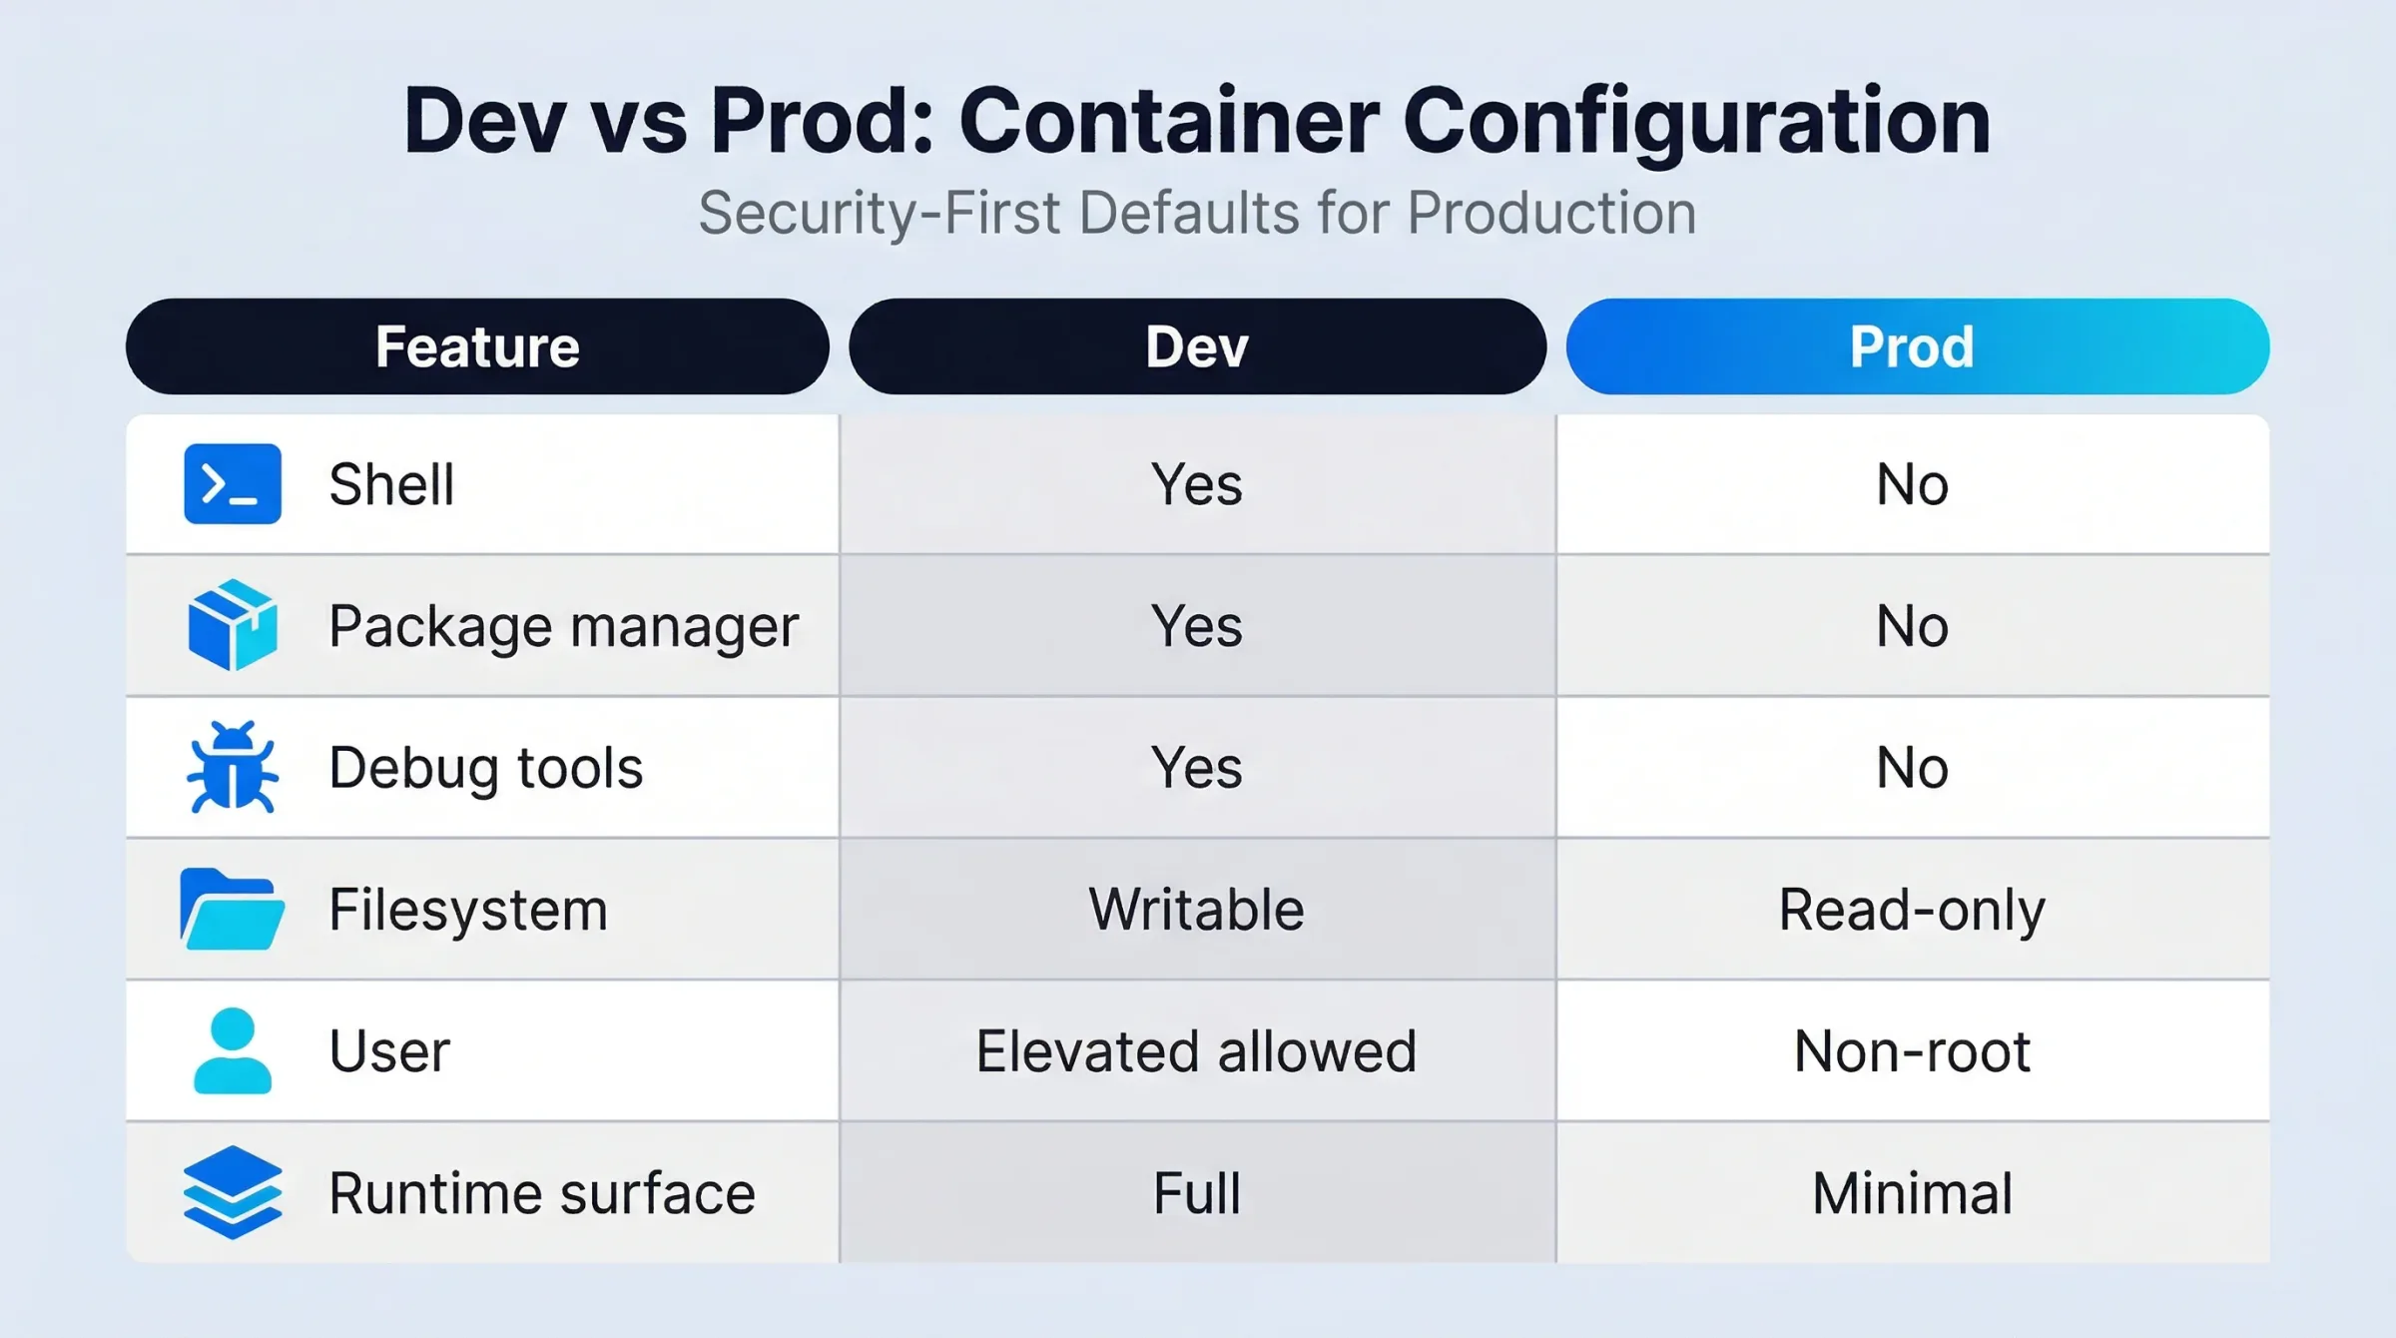Click Minimal in the Runtime surface row
Screen dimensions: 2396x1338
1912,1193
